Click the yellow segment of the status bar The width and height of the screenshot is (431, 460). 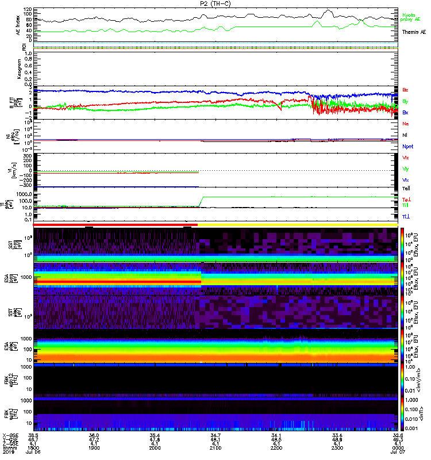tap(298, 225)
